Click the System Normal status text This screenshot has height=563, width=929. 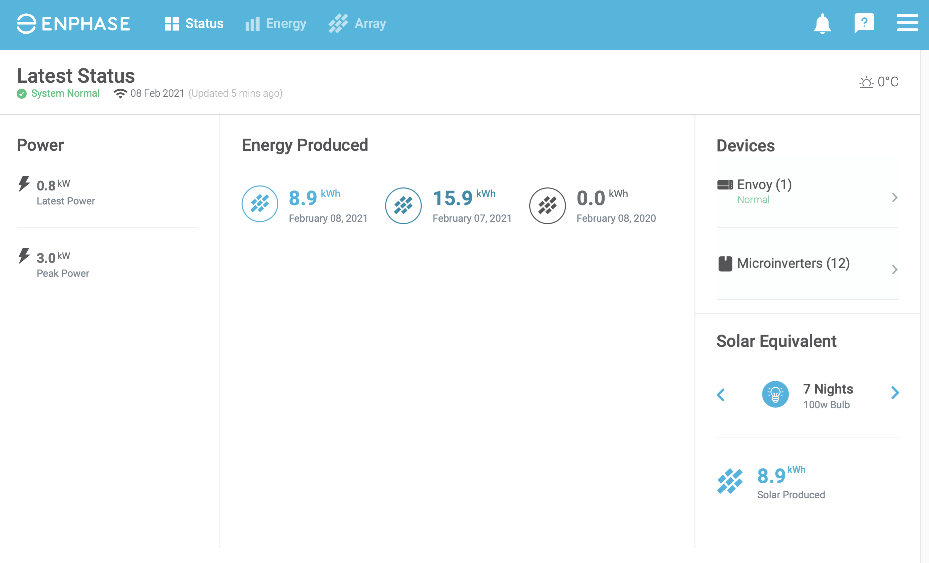pos(65,93)
